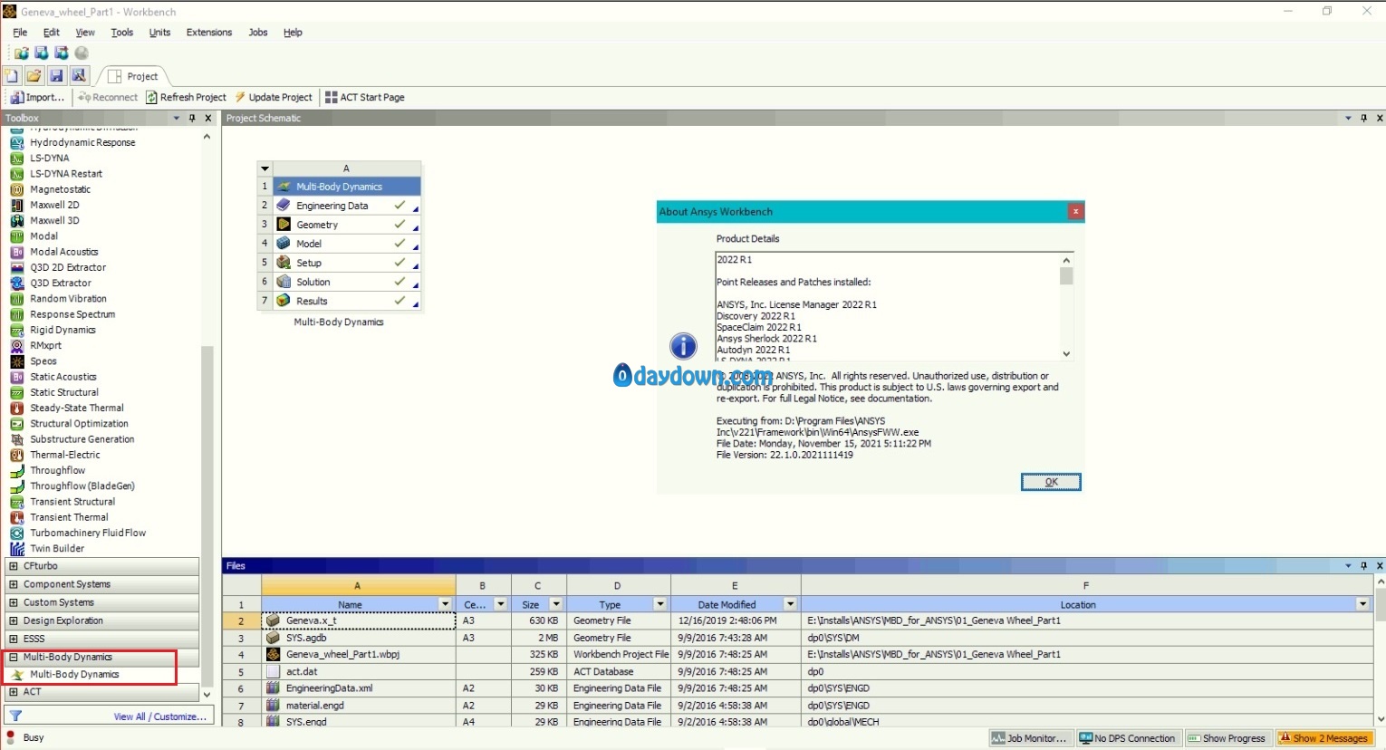The width and height of the screenshot is (1386, 750).
Task: Select the Geometry cell icon in schematic
Action: coord(284,225)
